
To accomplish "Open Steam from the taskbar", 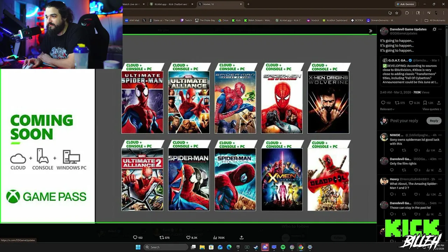I will (256, 247).
